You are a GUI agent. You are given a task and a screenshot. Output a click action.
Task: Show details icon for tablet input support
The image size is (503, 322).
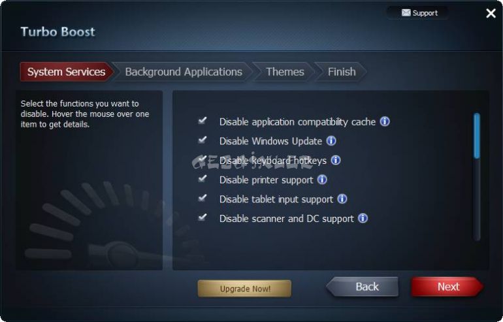[x=342, y=199]
